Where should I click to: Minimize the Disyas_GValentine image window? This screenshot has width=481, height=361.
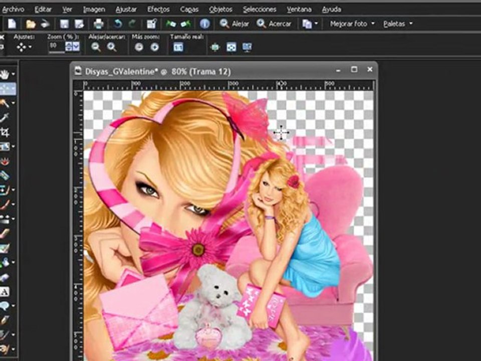(338, 70)
